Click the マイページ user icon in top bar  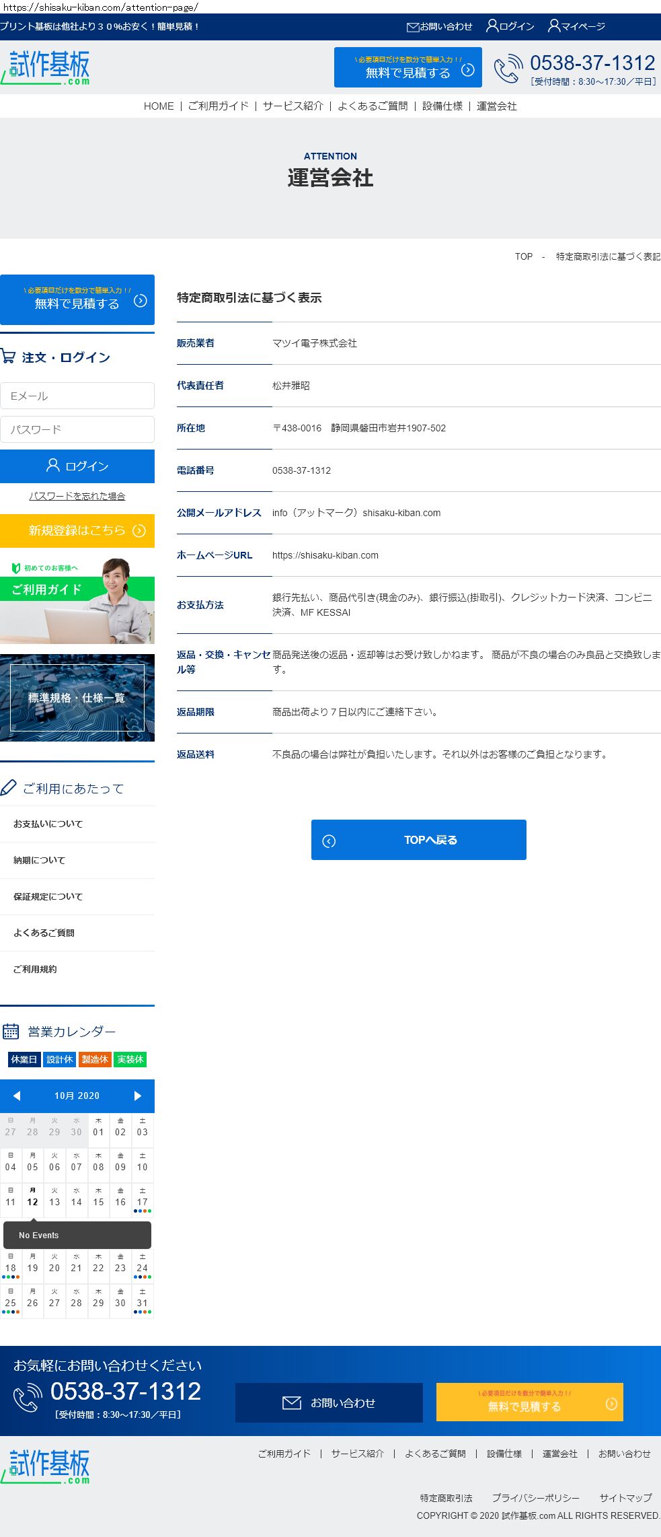[554, 26]
